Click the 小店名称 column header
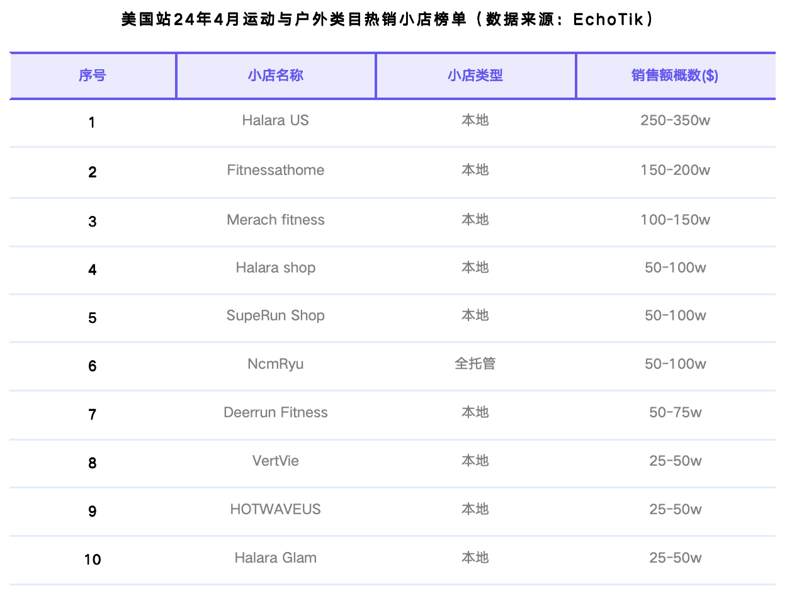Image resolution: width=787 pixels, height=603 pixels. (x=276, y=76)
